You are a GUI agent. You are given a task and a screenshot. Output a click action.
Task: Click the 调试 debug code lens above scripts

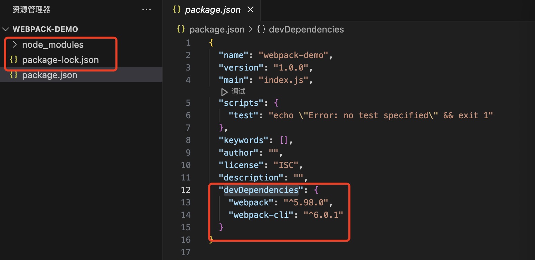click(x=238, y=92)
